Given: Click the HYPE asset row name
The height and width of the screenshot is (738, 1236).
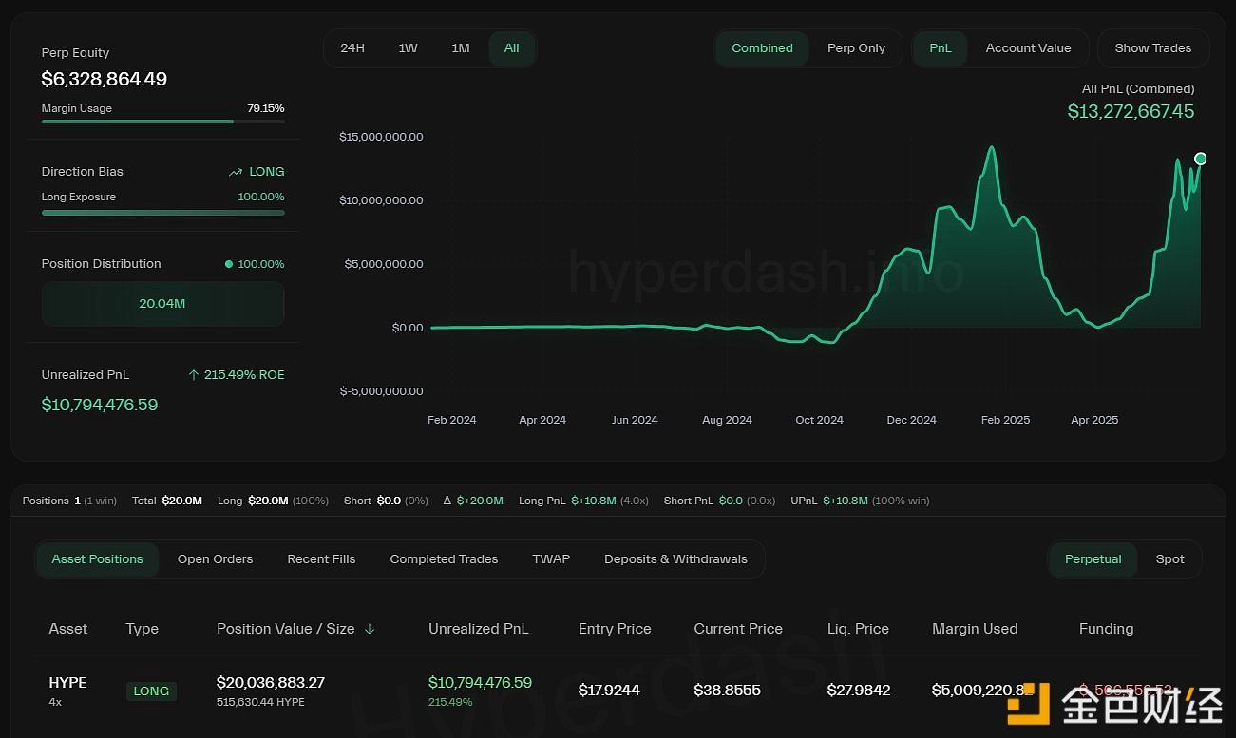Looking at the screenshot, I should pos(67,683).
